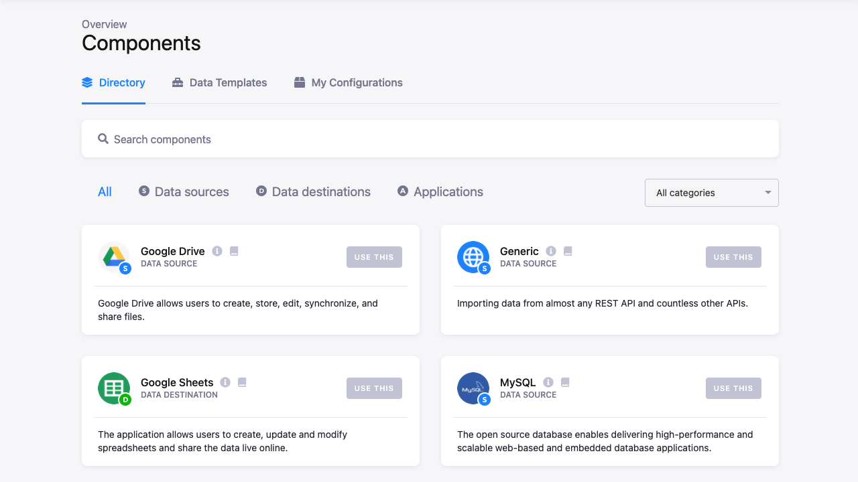The width and height of the screenshot is (858, 482).
Task: Click the info icon beside Google Sheets
Action: [225, 382]
